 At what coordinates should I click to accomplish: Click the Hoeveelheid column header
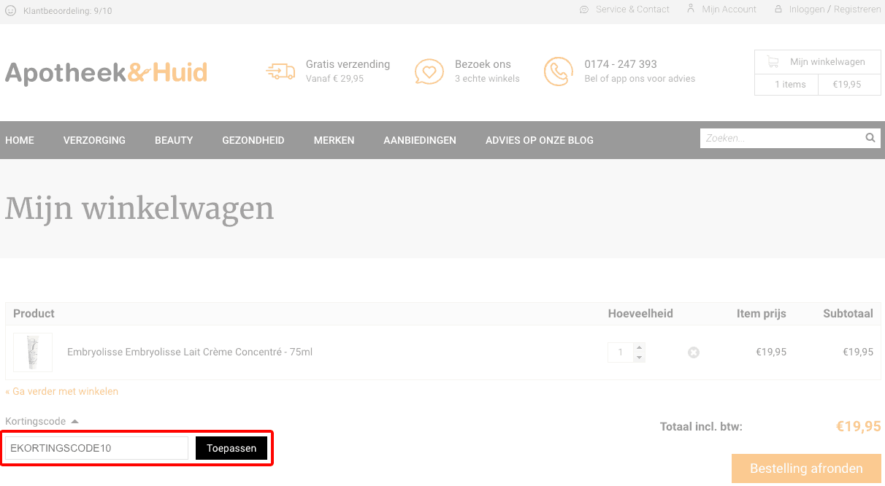point(640,314)
